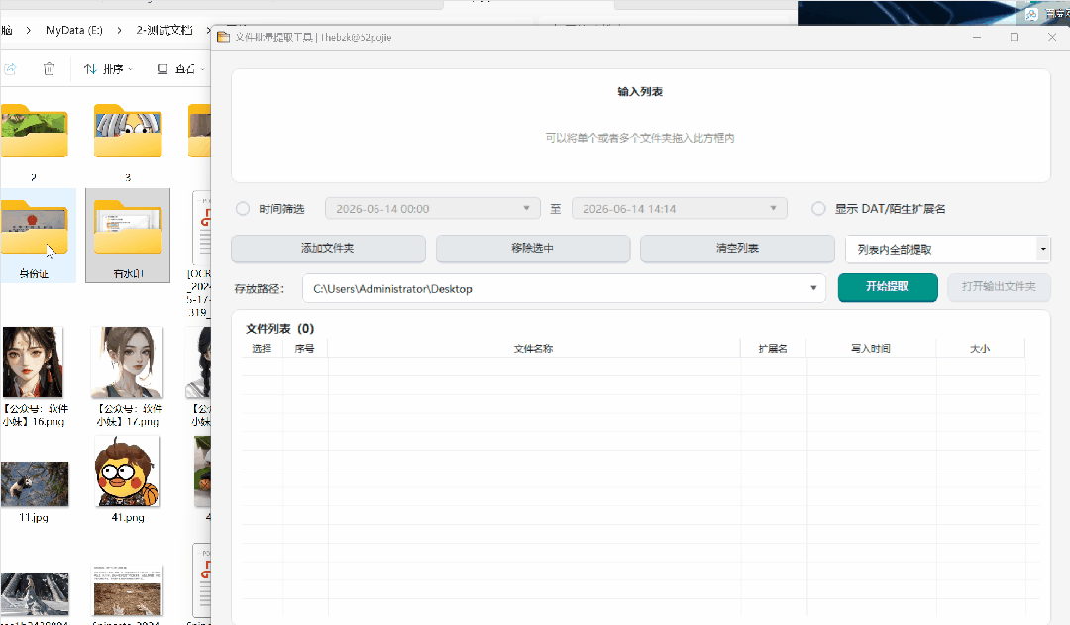Click the extraction tool title bar icon
Image resolution: width=1070 pixels, height=625 pixels.
223,37
